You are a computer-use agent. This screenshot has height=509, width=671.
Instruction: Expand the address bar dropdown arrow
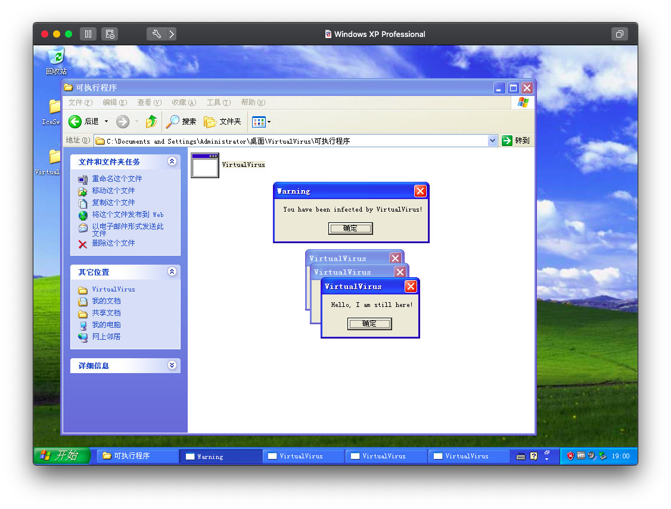(x=492, y=141)
